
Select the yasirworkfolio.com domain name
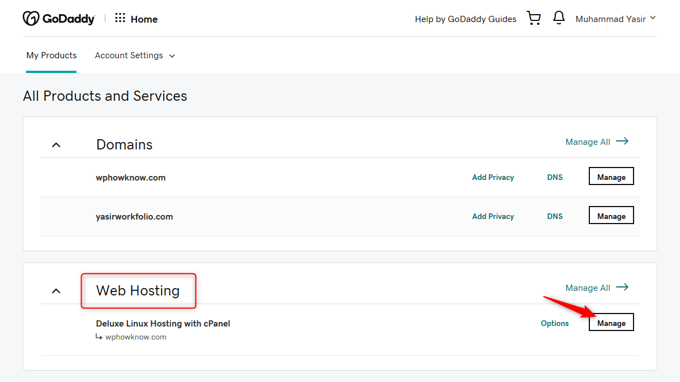tap(134, 216)
